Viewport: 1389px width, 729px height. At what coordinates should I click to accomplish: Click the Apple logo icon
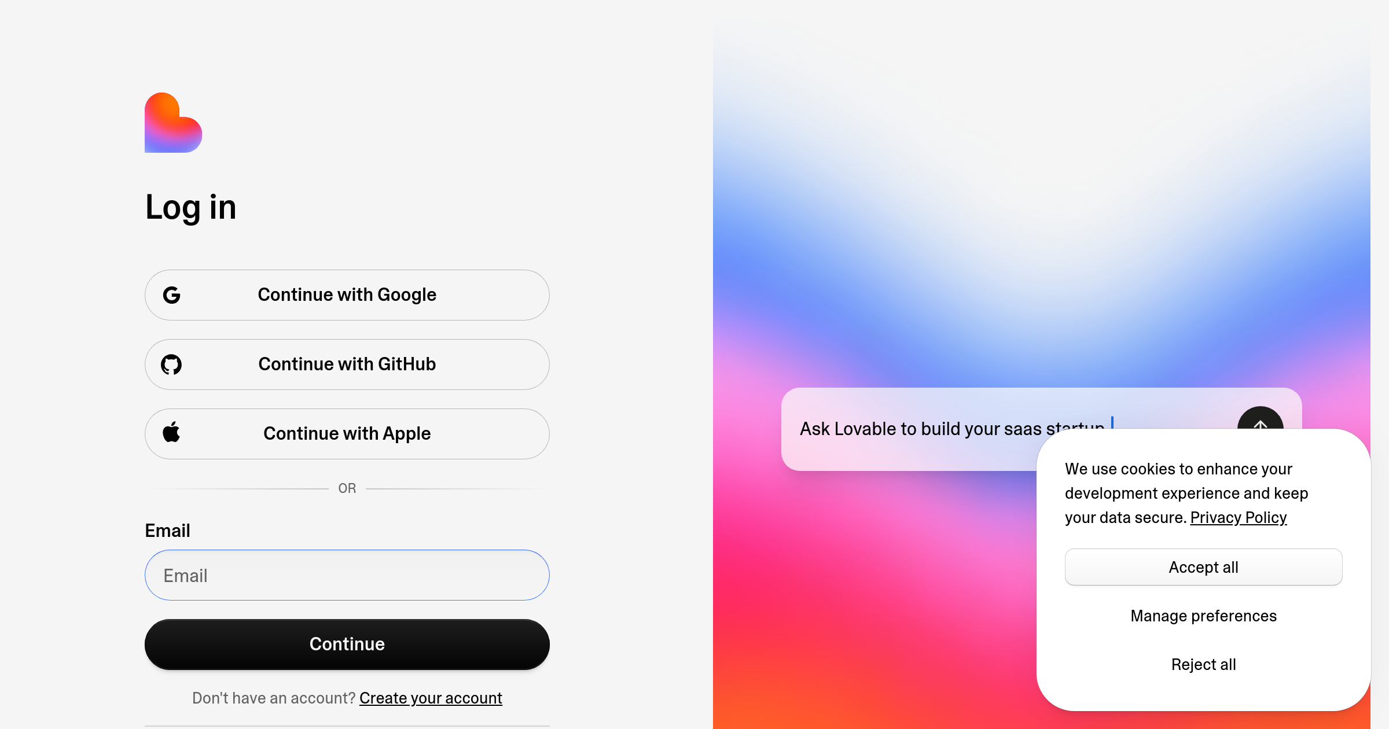coord(171,432)
